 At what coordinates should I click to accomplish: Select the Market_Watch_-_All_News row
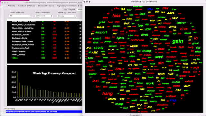coord(45,31)
